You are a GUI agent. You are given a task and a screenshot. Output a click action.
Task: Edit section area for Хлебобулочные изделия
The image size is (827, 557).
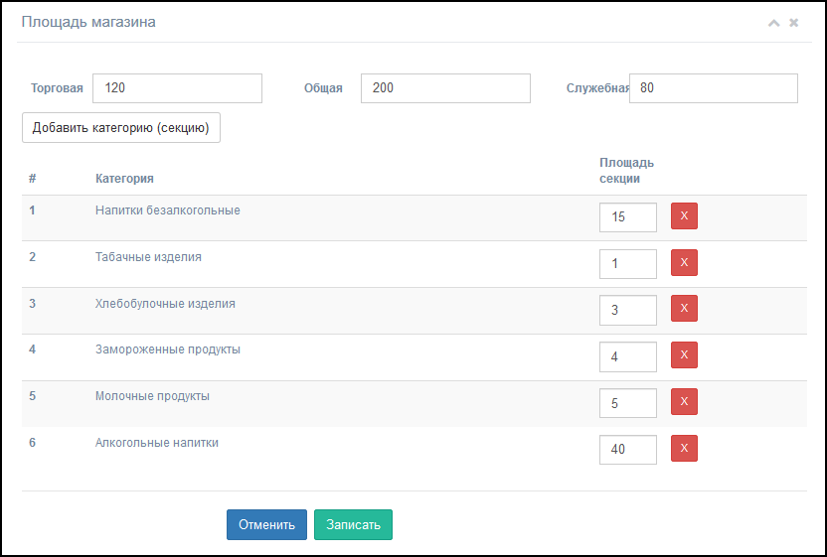pyautogui.click(x=628, y=311)
